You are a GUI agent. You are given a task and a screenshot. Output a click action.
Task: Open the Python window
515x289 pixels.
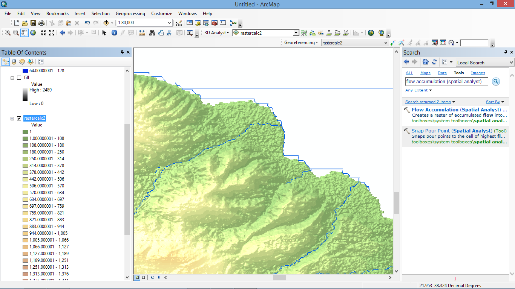[x=222, y=23]
